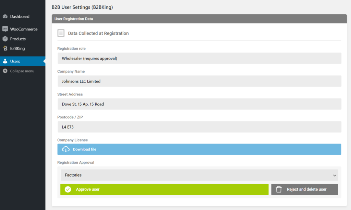Viewport: 351px width, 210px height.
Task: Click the B2B User Settings (B2BKing) heading
Action: [82, 7]
